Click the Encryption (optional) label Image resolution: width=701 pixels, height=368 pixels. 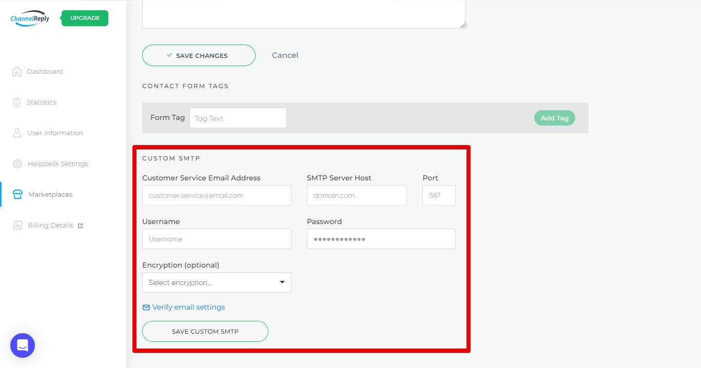click(x=181, y=265)
